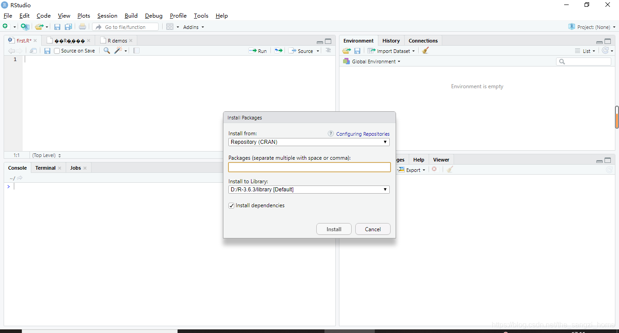Switch to the History tab
The image size is (619, 333).
pos(391,41)
